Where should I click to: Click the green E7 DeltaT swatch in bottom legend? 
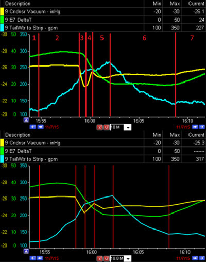click(x=2, y=151)
